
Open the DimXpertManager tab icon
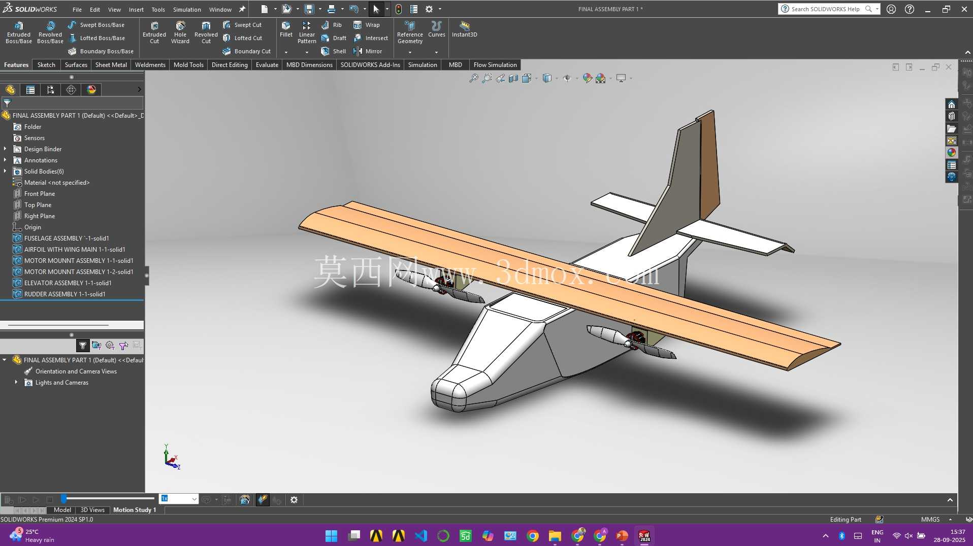tap(71, 90)
